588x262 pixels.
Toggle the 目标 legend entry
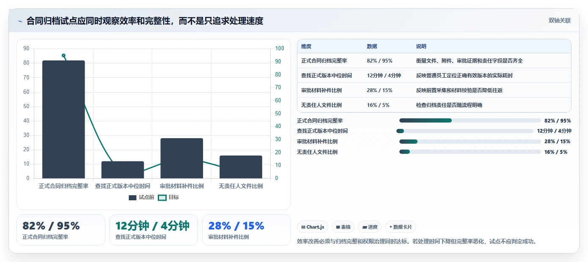point(168,197)
